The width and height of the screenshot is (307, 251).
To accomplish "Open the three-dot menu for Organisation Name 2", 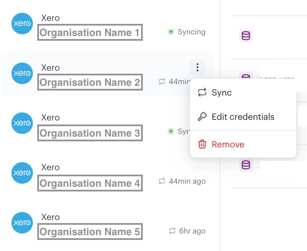I will (198, 68).
